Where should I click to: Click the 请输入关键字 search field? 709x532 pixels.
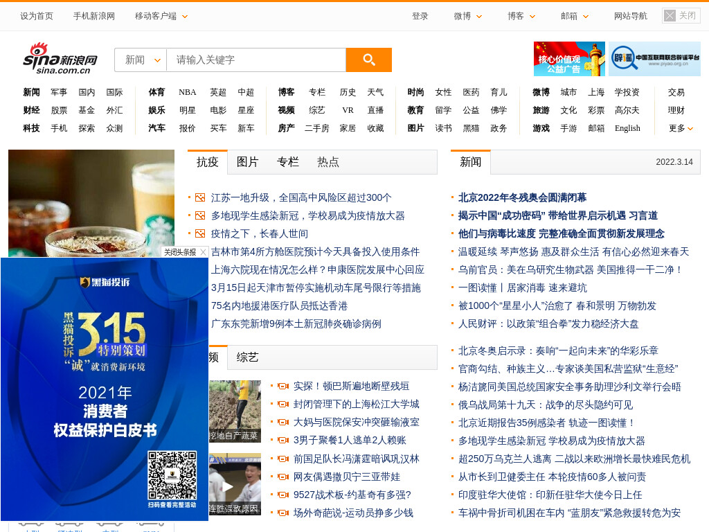click(x=256, y=60)
